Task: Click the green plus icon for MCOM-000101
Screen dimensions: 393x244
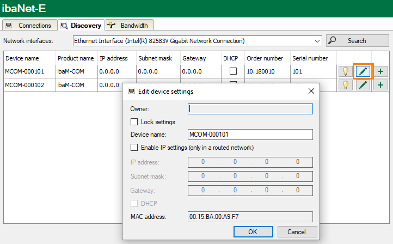Action: pos(380,71)
